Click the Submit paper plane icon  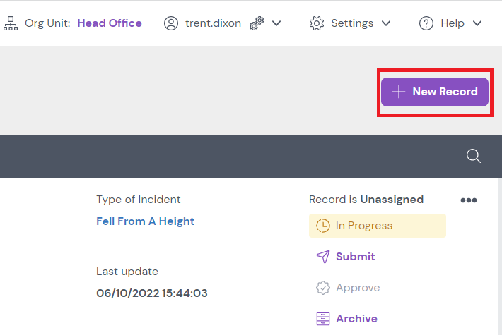pos(322,257)
